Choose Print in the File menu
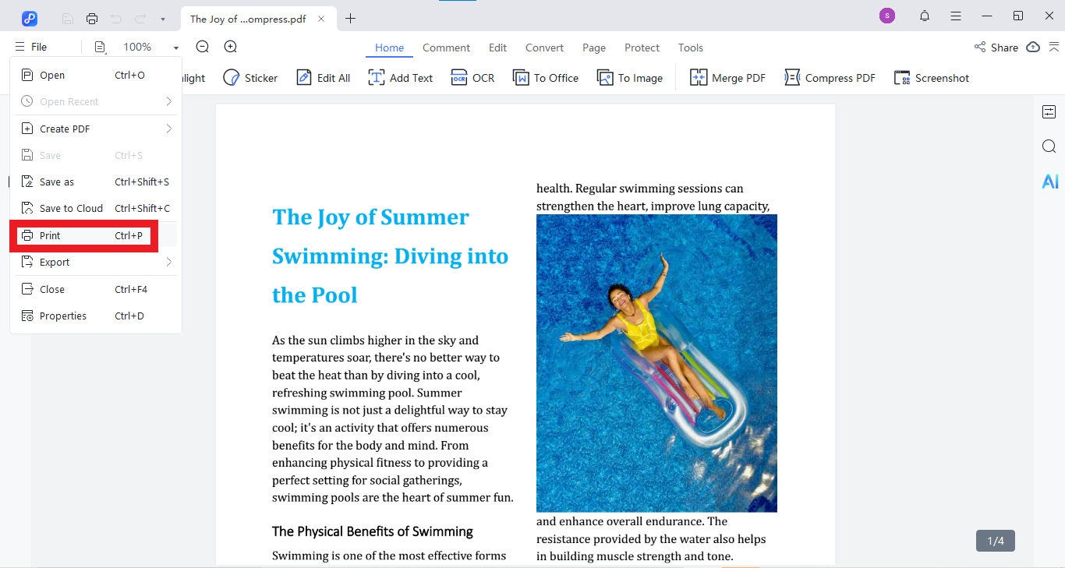 pos(96,235)
